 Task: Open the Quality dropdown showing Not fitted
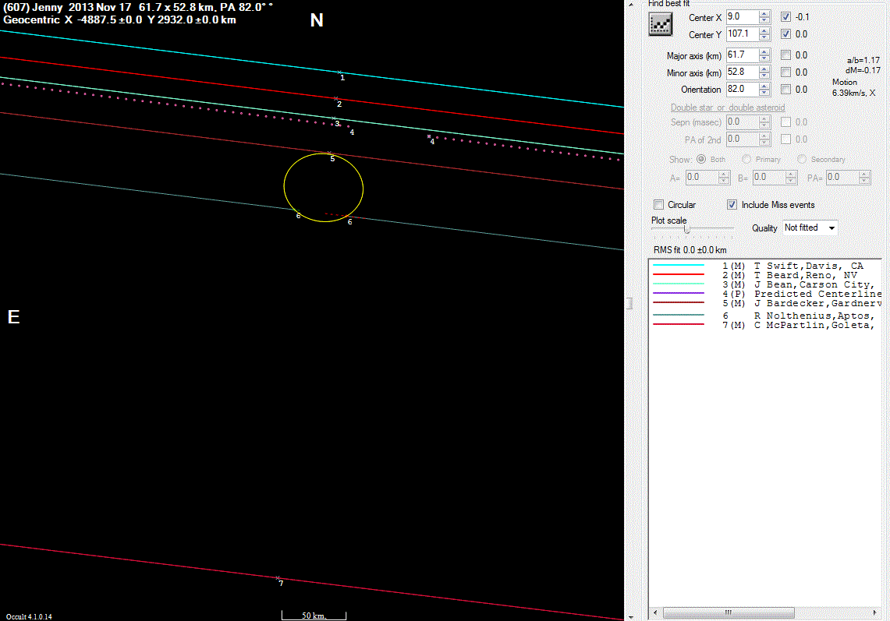pos(810,228)
